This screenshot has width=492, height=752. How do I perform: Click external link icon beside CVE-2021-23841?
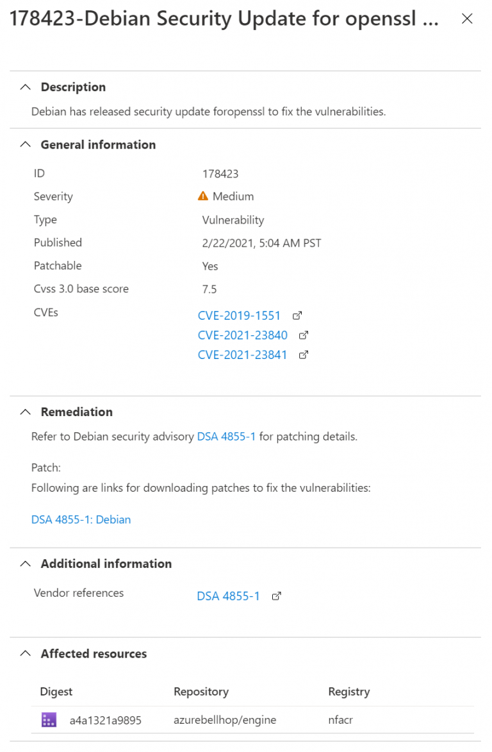click(x=303, y=355)
